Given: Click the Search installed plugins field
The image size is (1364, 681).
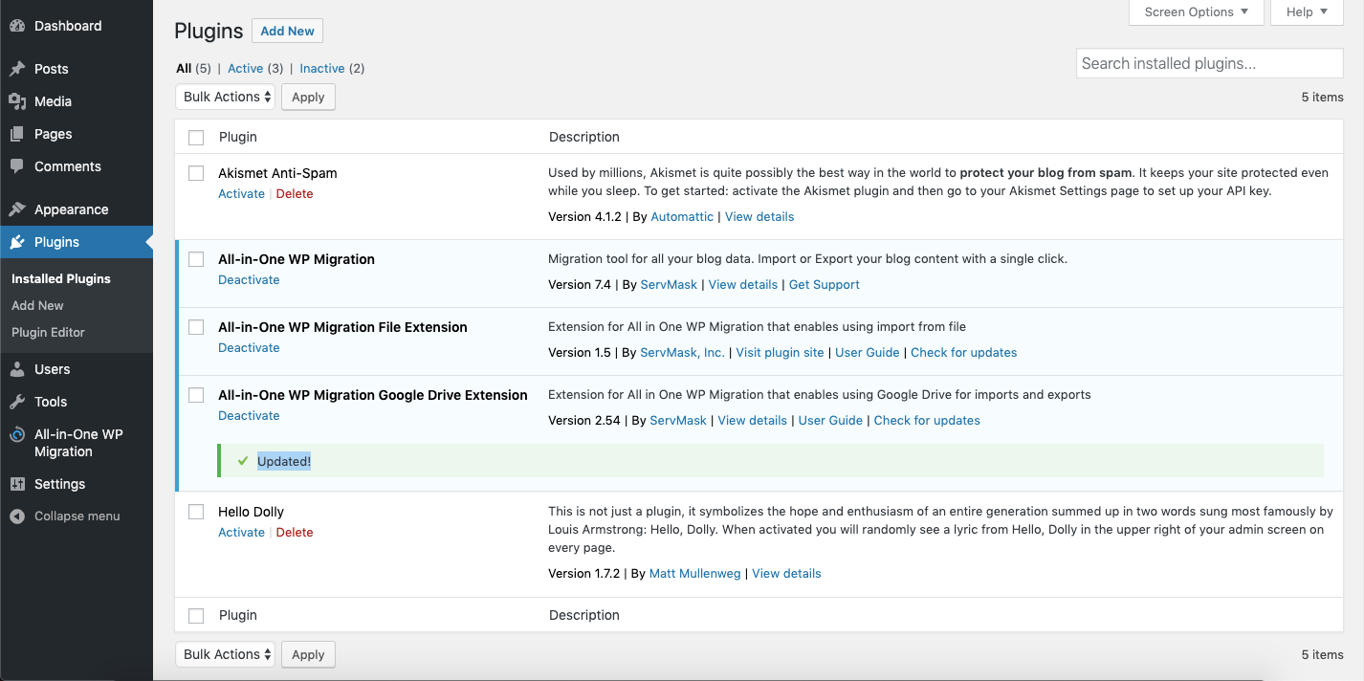Looking at the screenshot, I should (1209, 64).
